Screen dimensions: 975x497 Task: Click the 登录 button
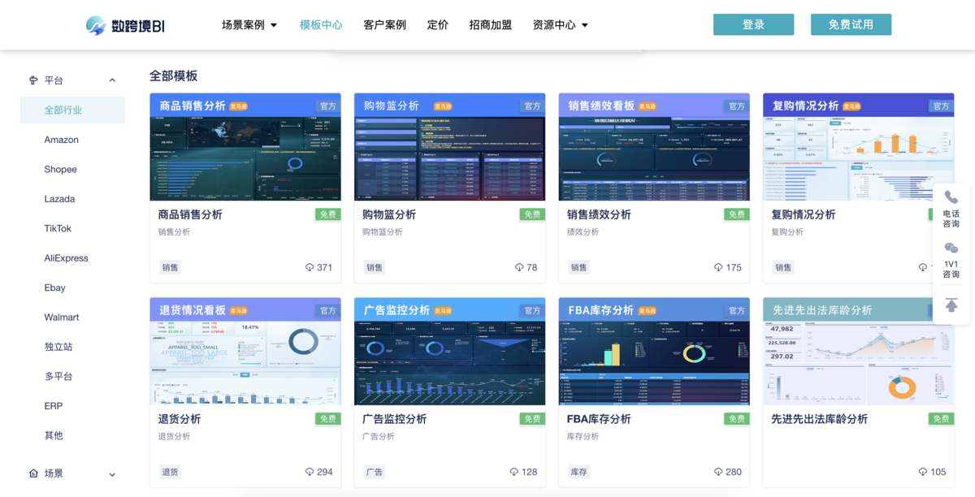point(753,24)
